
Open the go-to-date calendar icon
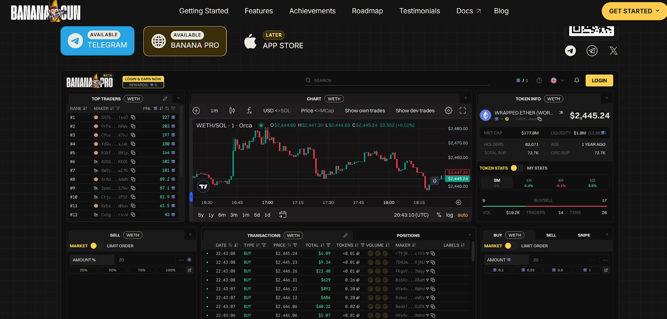pos(283,215)
